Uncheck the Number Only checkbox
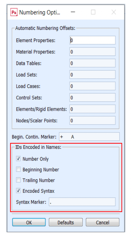131x236 pixels. tap(18, 158)
